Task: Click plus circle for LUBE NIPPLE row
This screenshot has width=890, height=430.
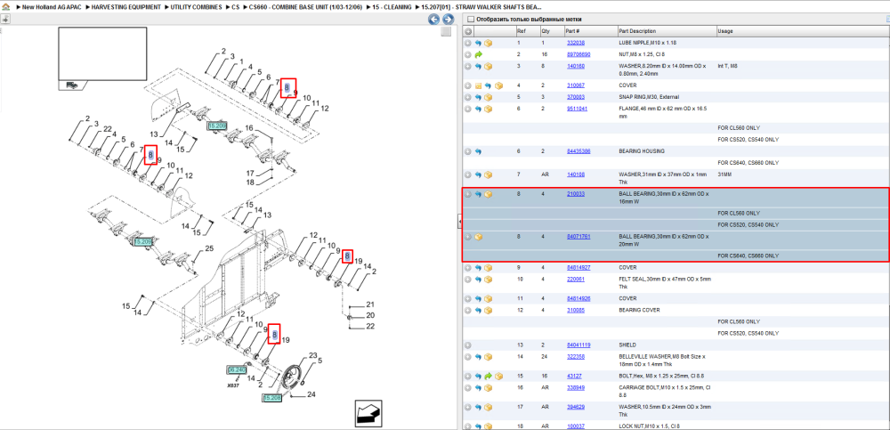Action: pos(468,43)
